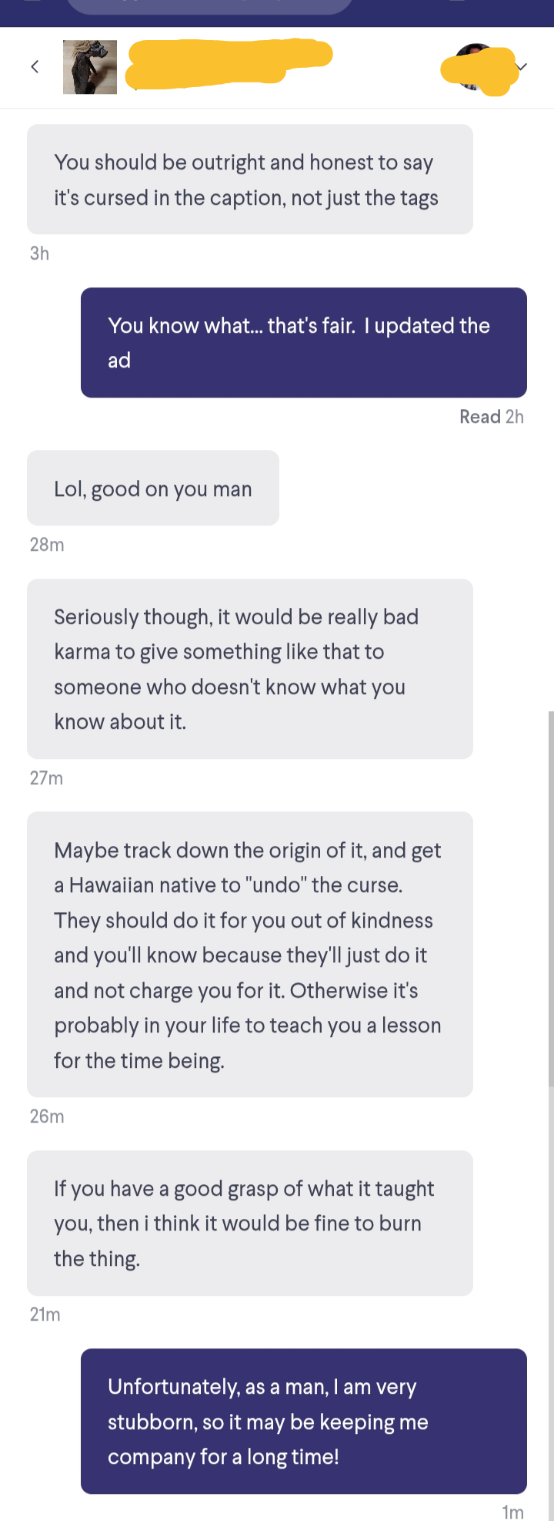The height and width of the screenshot is (1521, 554).
Task: Select the message 'Lol, good on you man'
Action: click(152, 488)
